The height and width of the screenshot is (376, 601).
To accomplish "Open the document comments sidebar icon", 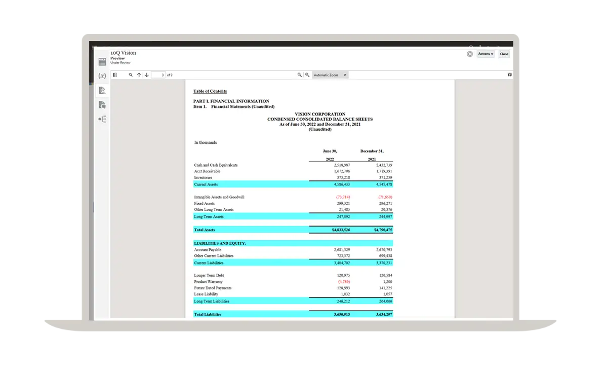I will [x=102, y=105].
